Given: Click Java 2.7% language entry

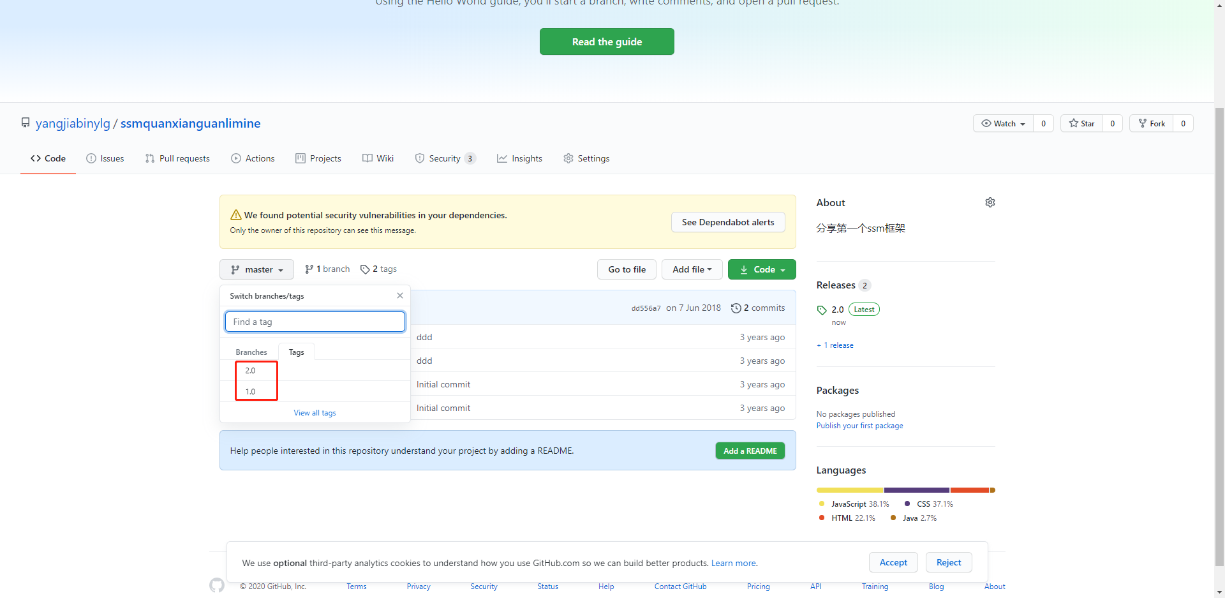Looking at the screenshot, I should (x=914, y=518).
